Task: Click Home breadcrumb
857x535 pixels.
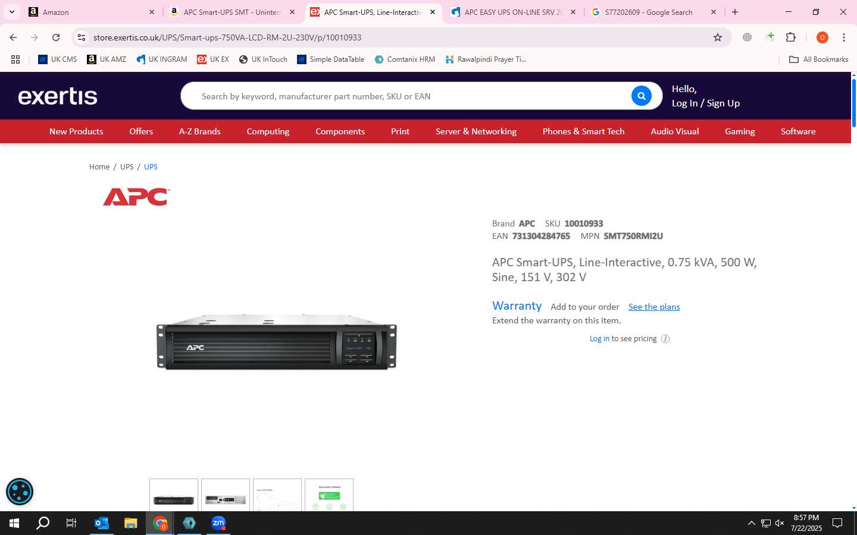Action: point(99,167)
